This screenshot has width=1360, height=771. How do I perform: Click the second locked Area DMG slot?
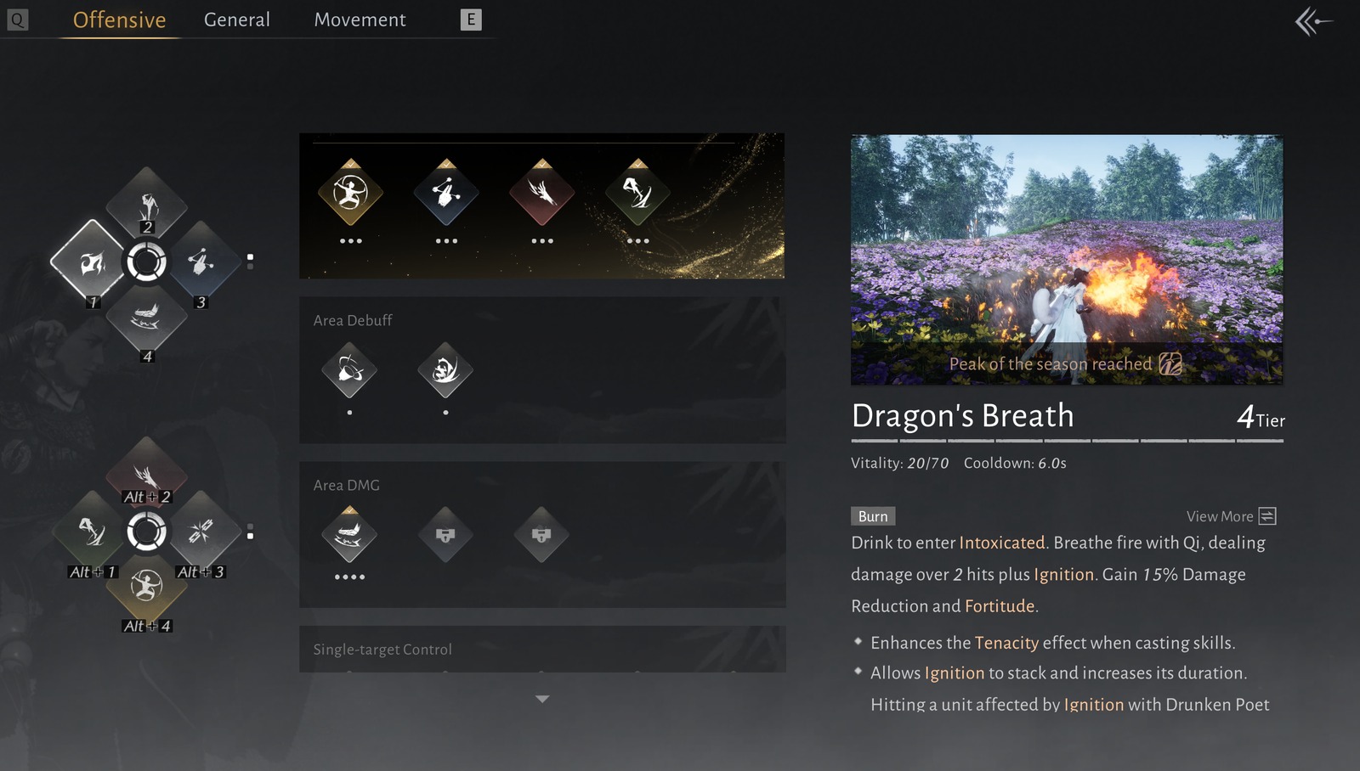click(x=541, y=535)
